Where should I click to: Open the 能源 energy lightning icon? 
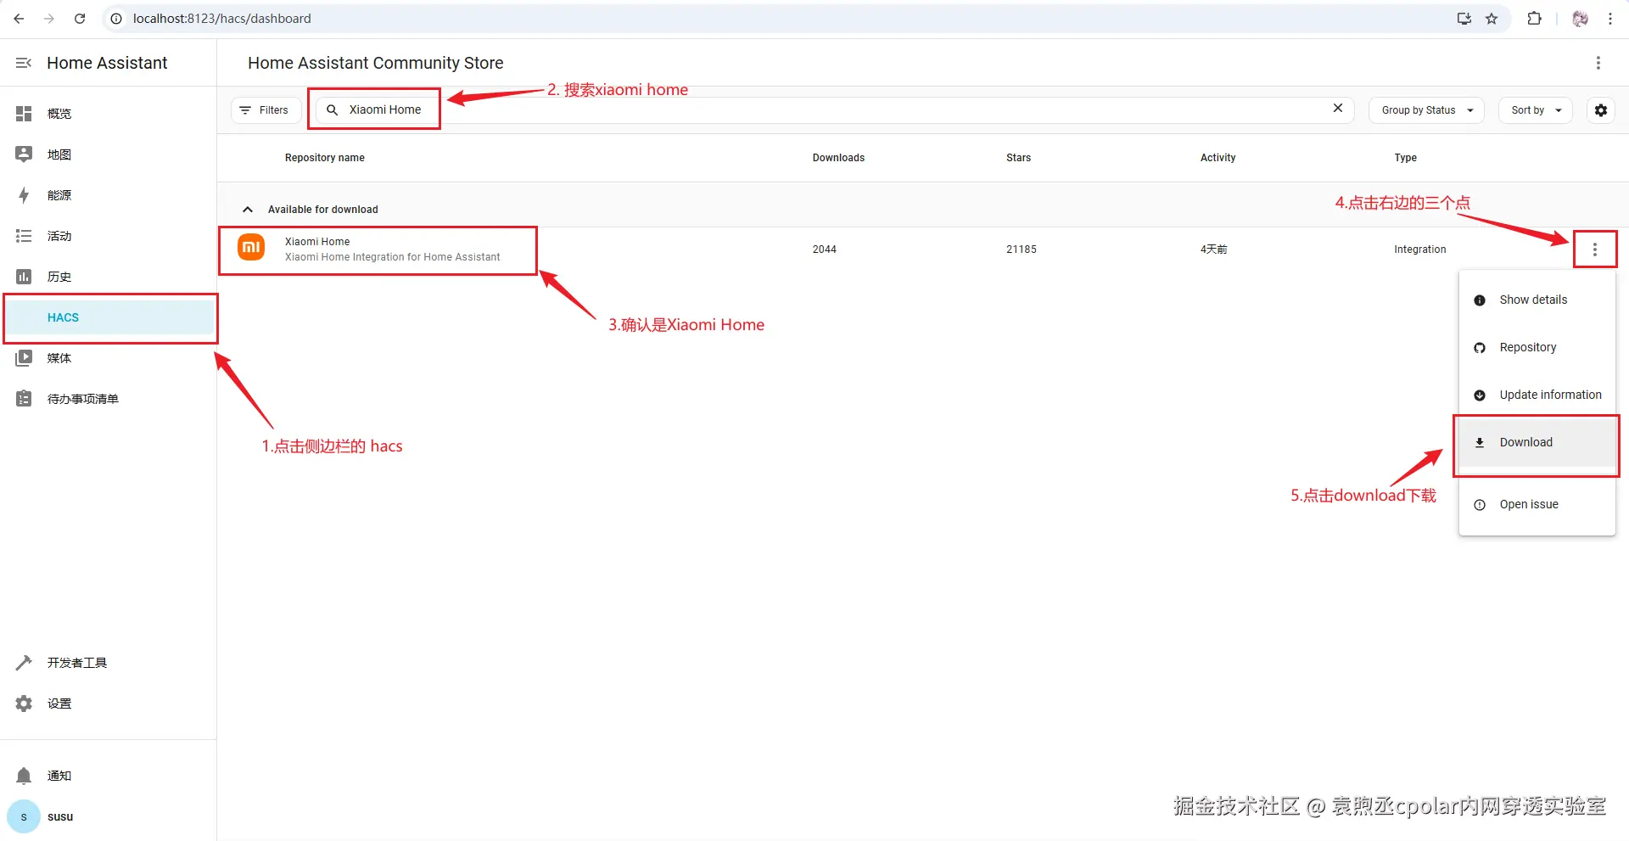pyautogui.click(x=24, y=195)
